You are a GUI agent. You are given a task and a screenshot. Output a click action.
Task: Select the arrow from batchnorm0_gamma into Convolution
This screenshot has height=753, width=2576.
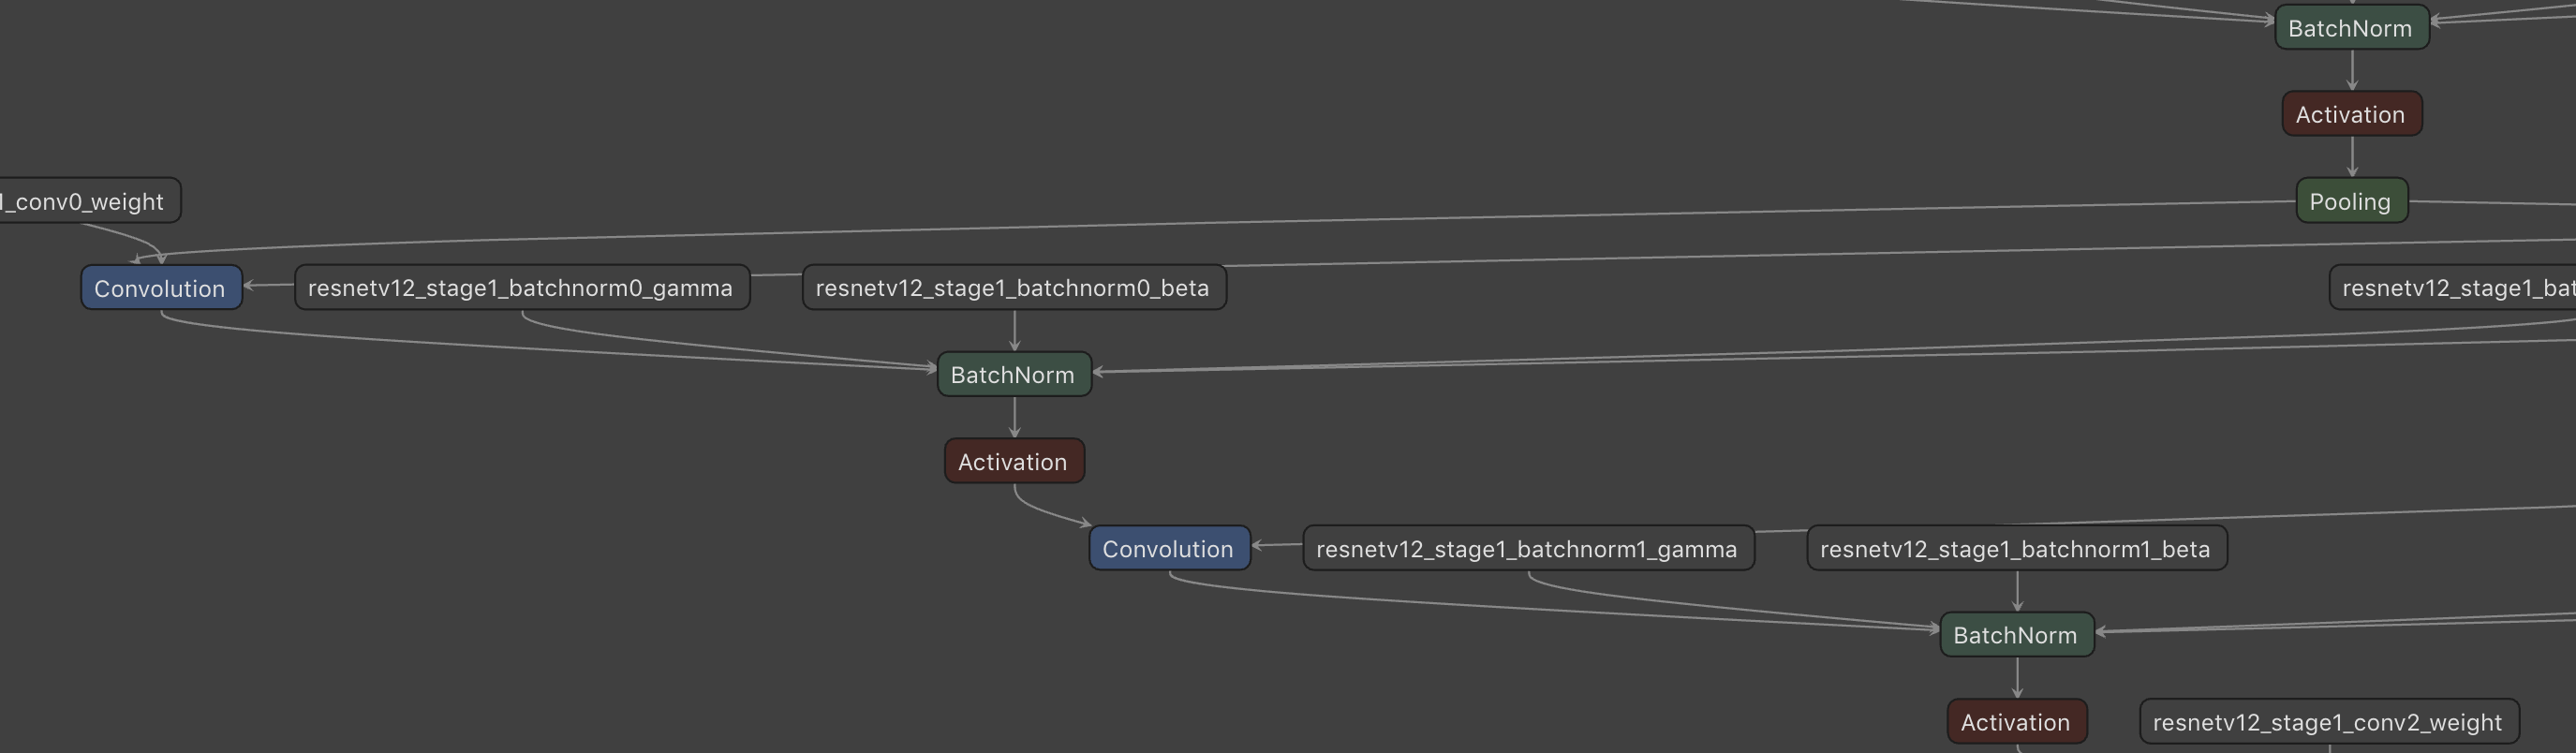270,285
